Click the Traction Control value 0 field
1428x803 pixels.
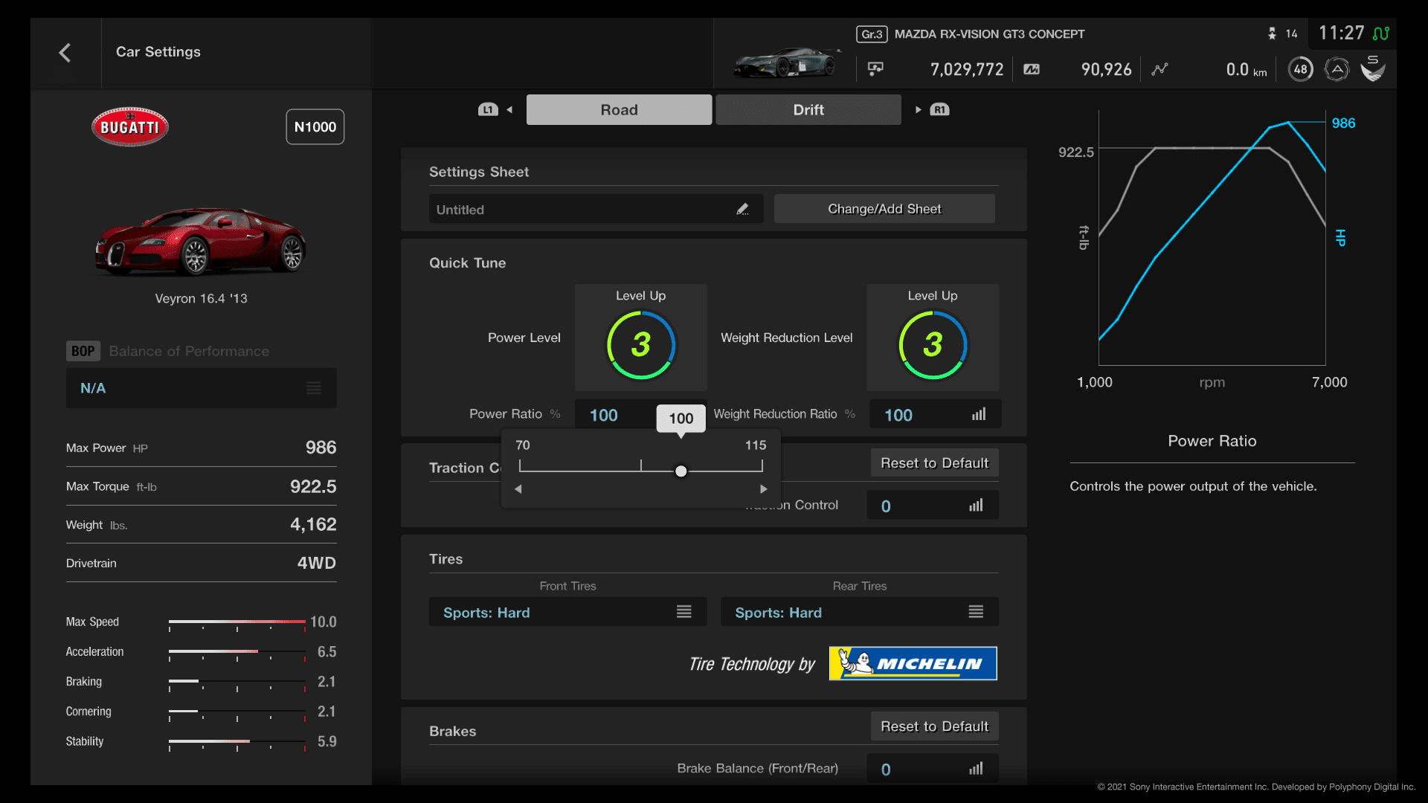tap(933, 506)
